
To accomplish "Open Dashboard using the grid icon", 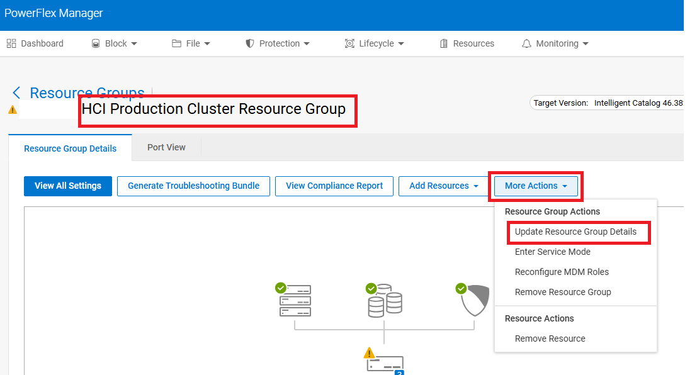I will click(11, 43).
